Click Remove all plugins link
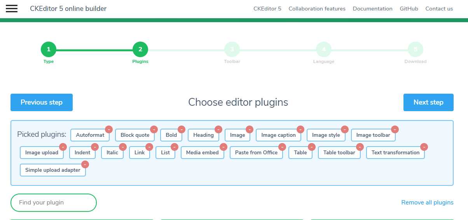The height and width of the screenshot is (220, 468). pyautogui.click(x=427, y=203)
